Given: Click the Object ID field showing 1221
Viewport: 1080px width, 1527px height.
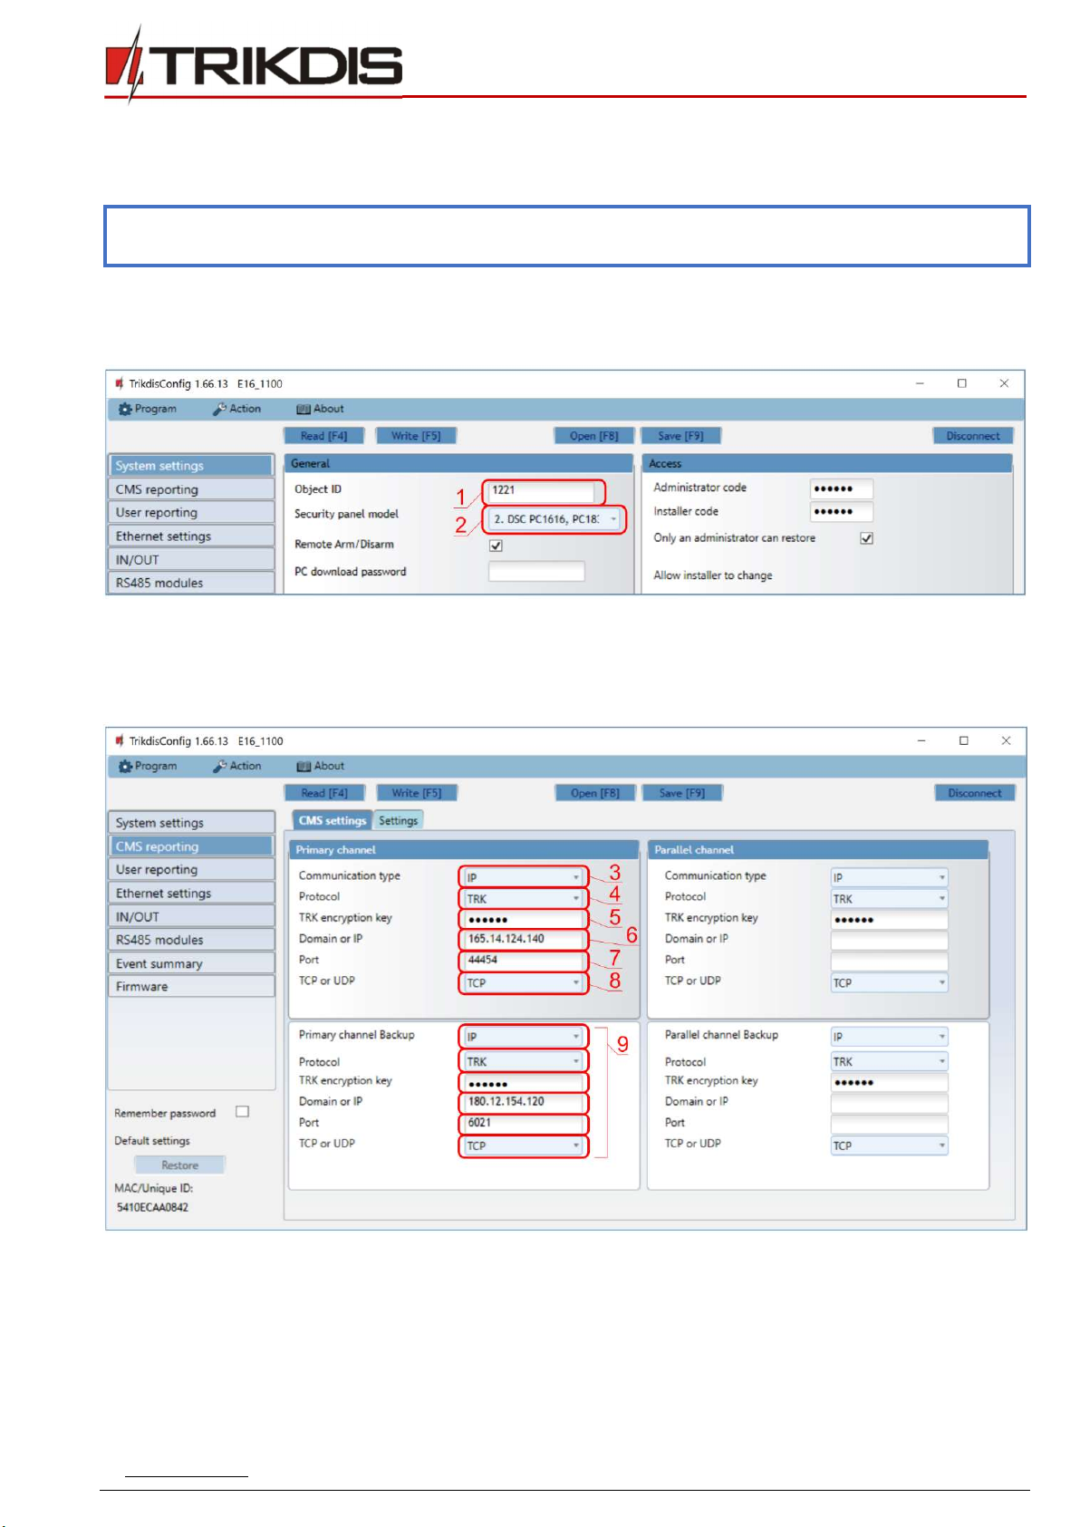Looking at the screenshot, I should tap(541, 490).
